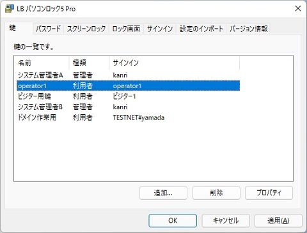
Task: Select the システム管理者A key row
Action: point(128,75)
